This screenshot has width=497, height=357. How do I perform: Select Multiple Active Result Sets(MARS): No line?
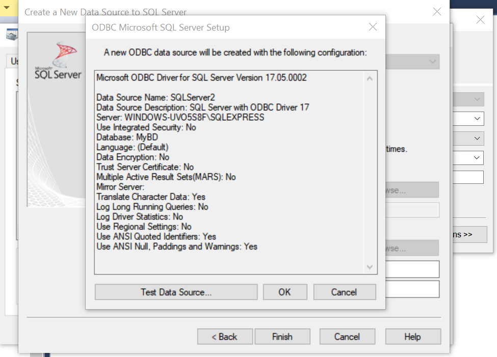tap(166, 177)
